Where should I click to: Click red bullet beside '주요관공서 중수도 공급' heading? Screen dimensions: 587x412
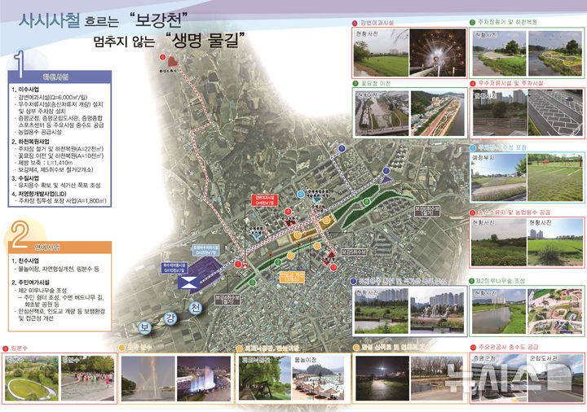coord(472,348)
